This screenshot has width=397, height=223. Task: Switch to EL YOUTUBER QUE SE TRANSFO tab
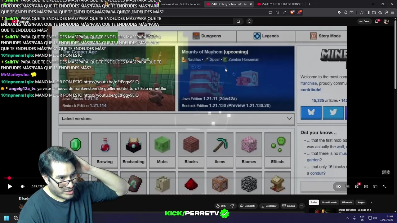[281, 4]
